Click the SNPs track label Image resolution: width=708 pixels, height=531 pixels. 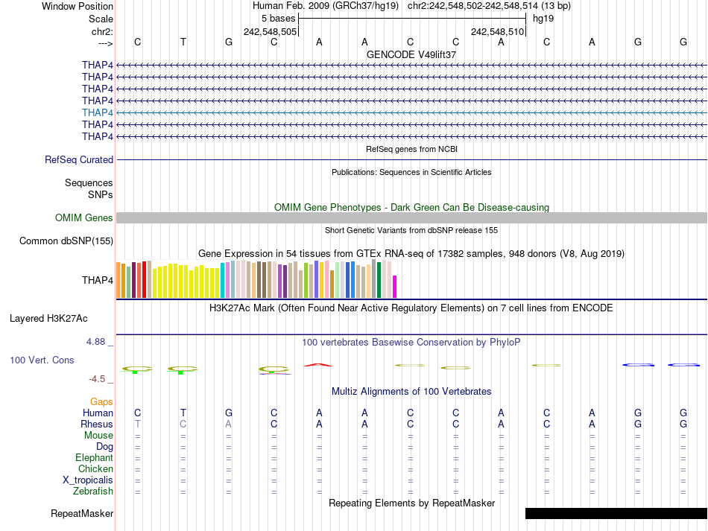coord(101,194)
